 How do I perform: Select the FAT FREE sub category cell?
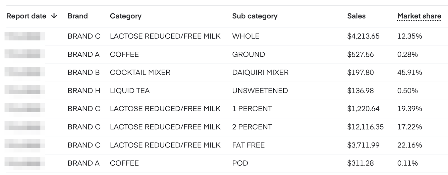(248, 145)
